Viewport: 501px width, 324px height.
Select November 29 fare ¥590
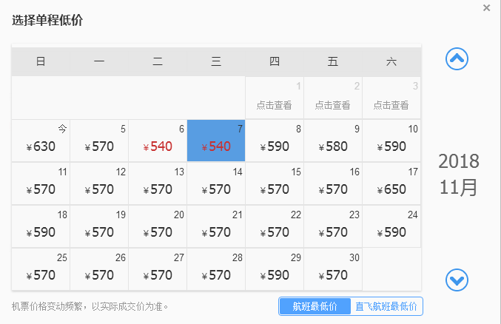[x=274, y=269]
